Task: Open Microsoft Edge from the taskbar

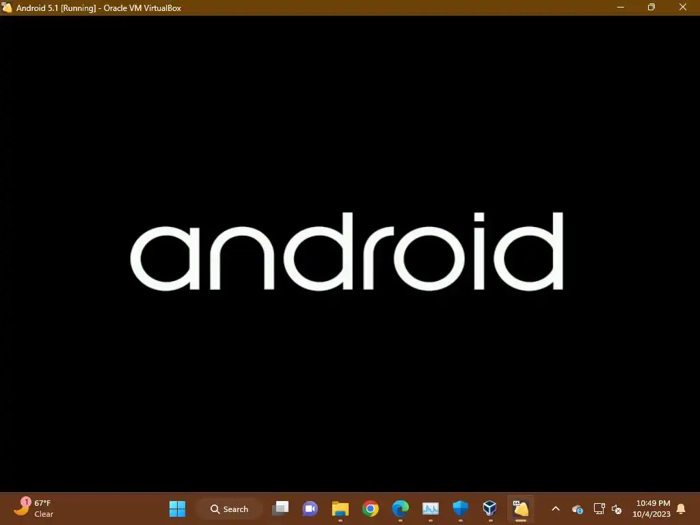Action: [401, 509]
